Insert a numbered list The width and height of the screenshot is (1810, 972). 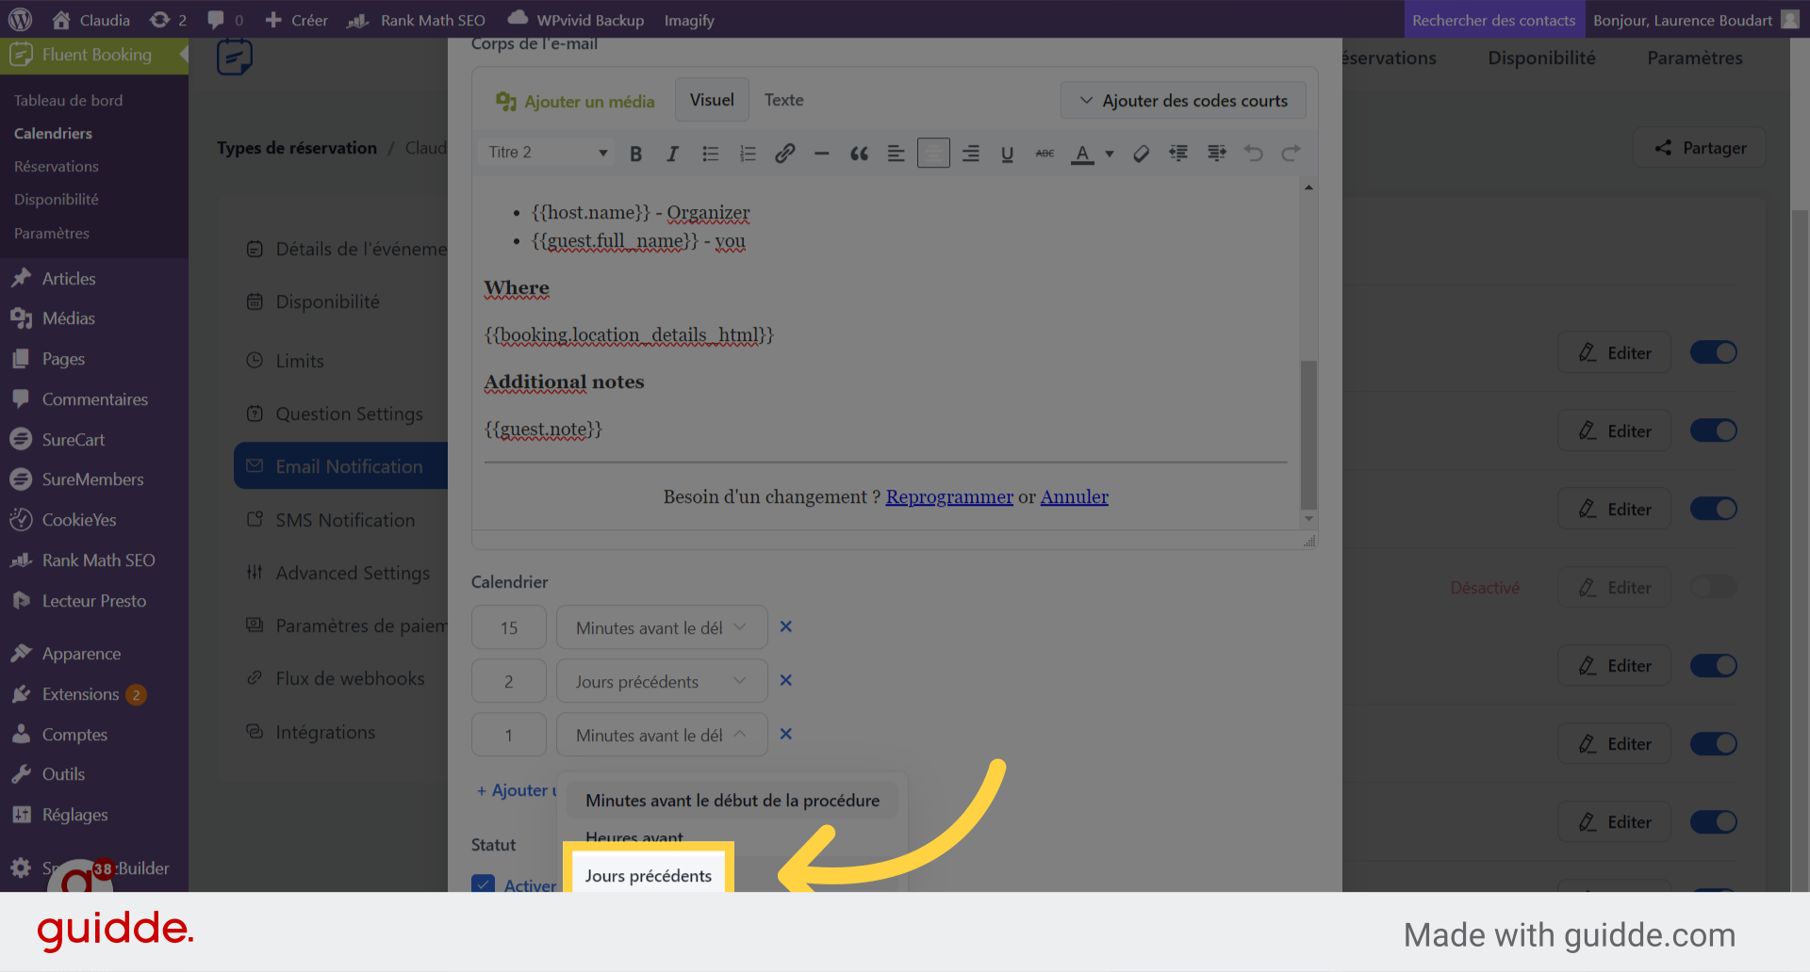(748, 154)
